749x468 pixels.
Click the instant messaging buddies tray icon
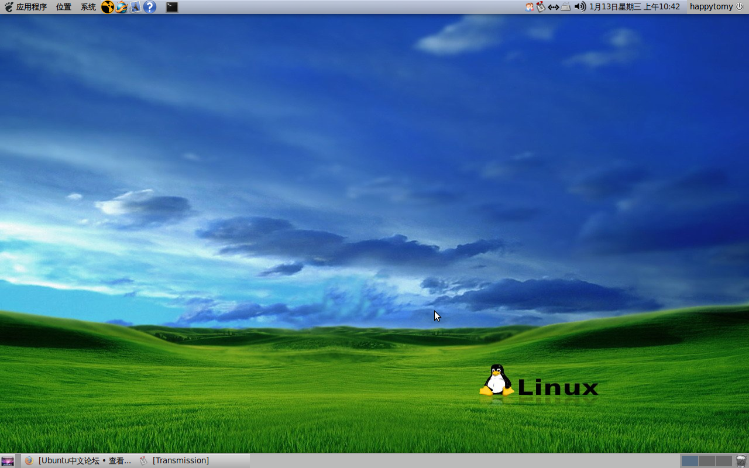tap(530, 7)
